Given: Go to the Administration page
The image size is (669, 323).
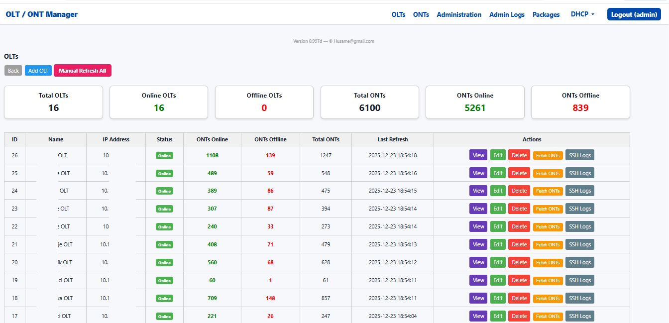Looking at the screenshot, I should click(458, 14).
